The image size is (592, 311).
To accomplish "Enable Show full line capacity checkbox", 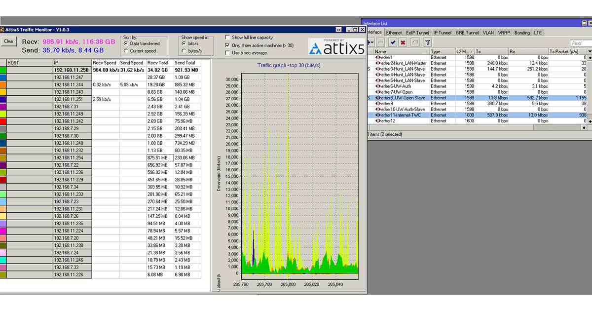I will click(227, 38).
